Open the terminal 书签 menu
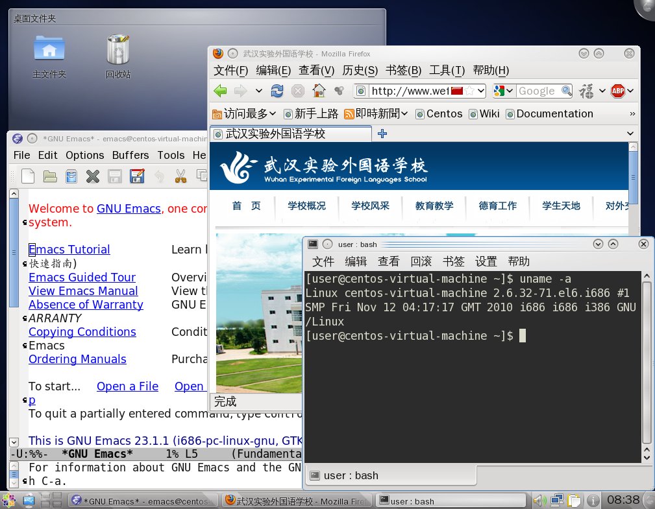 454,261
